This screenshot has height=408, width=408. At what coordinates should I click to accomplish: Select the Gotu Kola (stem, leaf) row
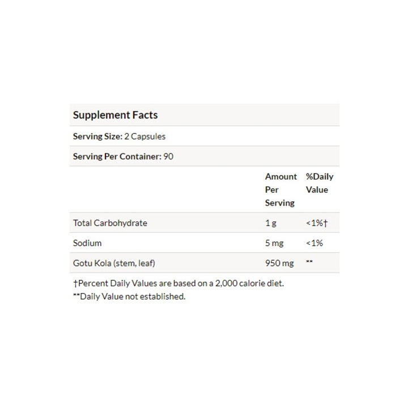(x=205, y=263)
